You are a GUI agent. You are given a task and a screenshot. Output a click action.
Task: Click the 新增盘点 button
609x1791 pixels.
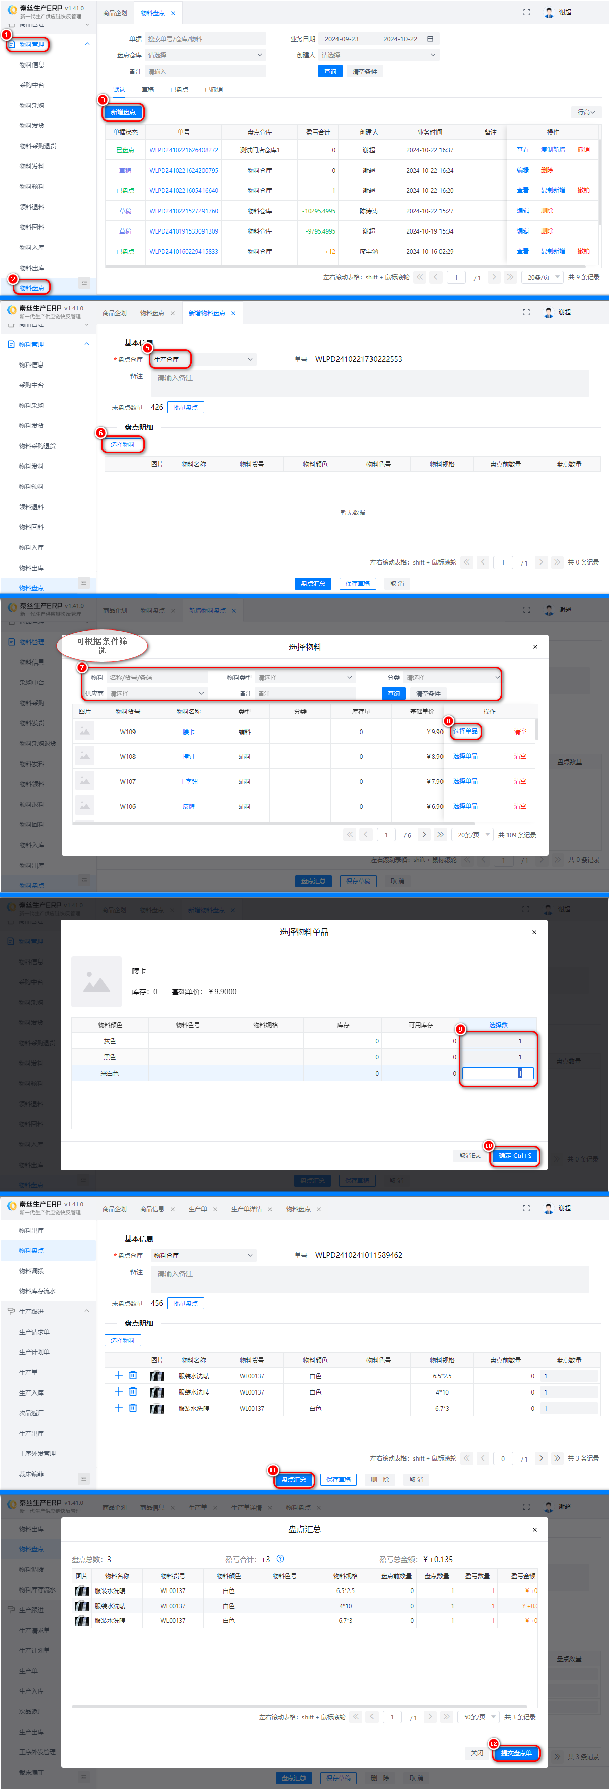click(123, 112)
